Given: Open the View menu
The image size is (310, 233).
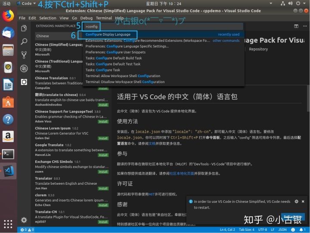Looking at the screenshot, I should 64,18.
